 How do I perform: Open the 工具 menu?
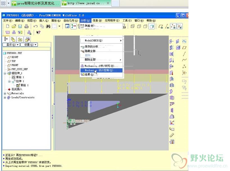(127, 20)
